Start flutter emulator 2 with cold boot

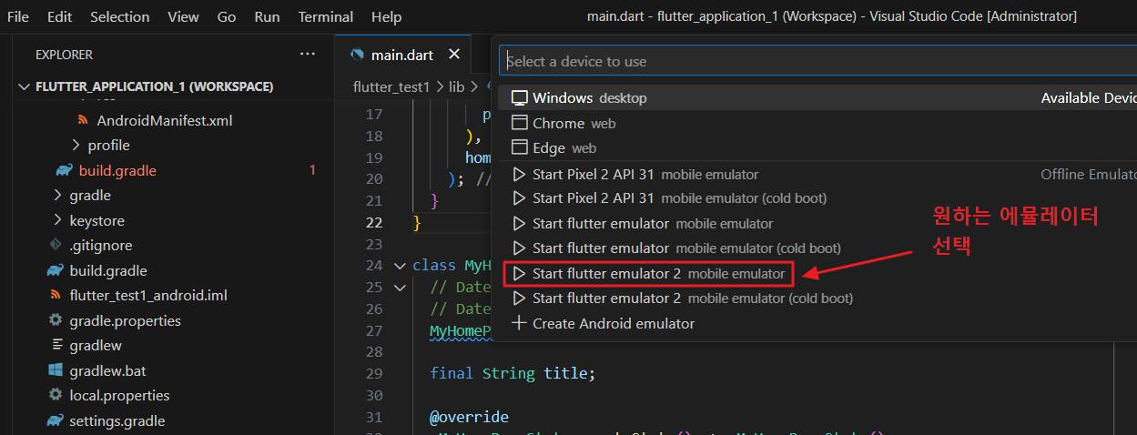[817, 298]
